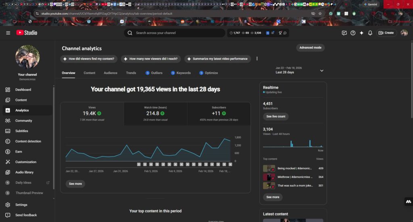Open the Customization wand icon
The image size is (413, 222).
tap(8, 162)
